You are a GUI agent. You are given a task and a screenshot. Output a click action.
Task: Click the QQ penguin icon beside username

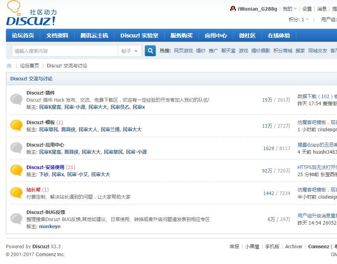click(233, 9)
